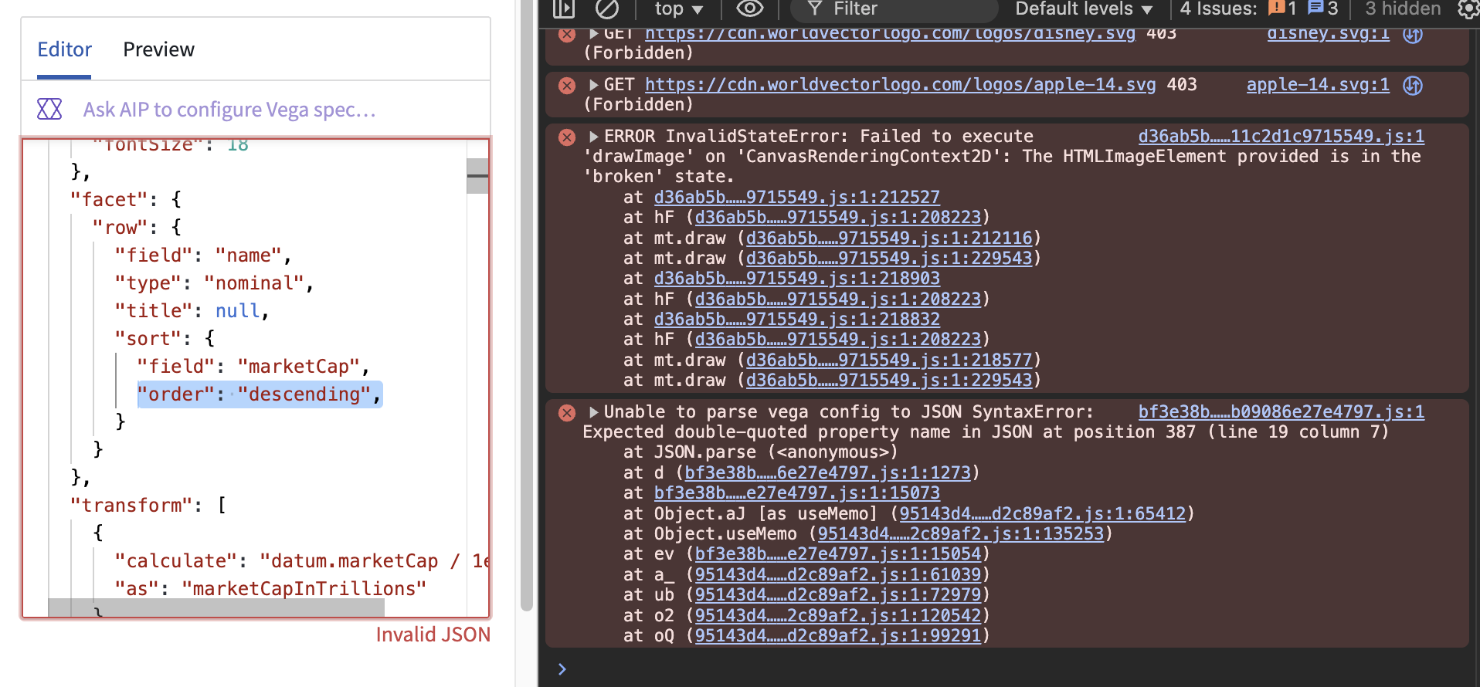The width and height of the screenshot is (1480, 687).
Task: Switch to the Preview tab
Action: pyautogui.click(x=159, y=49)
